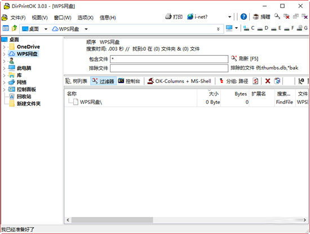Viewport: 310px width, 234px height.
Task: Click 分组: 路径 grouping button
Action: click(234, 81)
